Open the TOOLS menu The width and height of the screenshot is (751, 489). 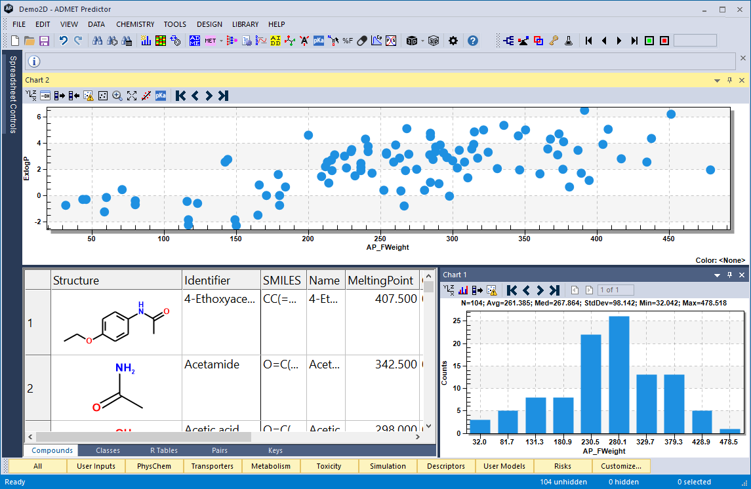click(175, 24)
